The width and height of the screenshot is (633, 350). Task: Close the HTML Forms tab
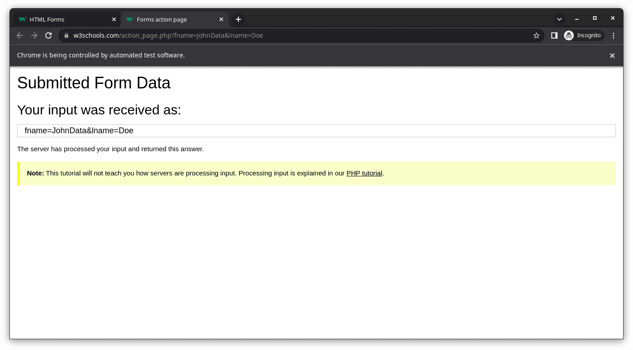point(114,19)
